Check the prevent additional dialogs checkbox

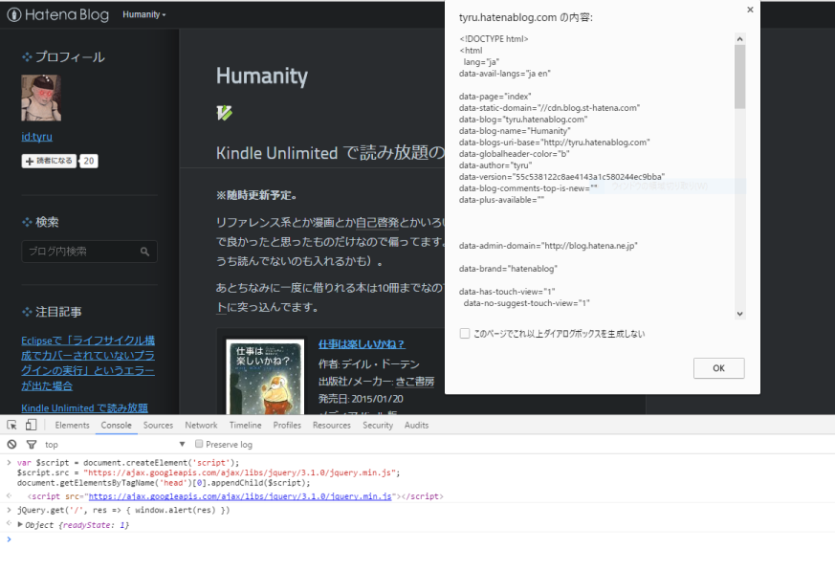click(x=465, y=334)
